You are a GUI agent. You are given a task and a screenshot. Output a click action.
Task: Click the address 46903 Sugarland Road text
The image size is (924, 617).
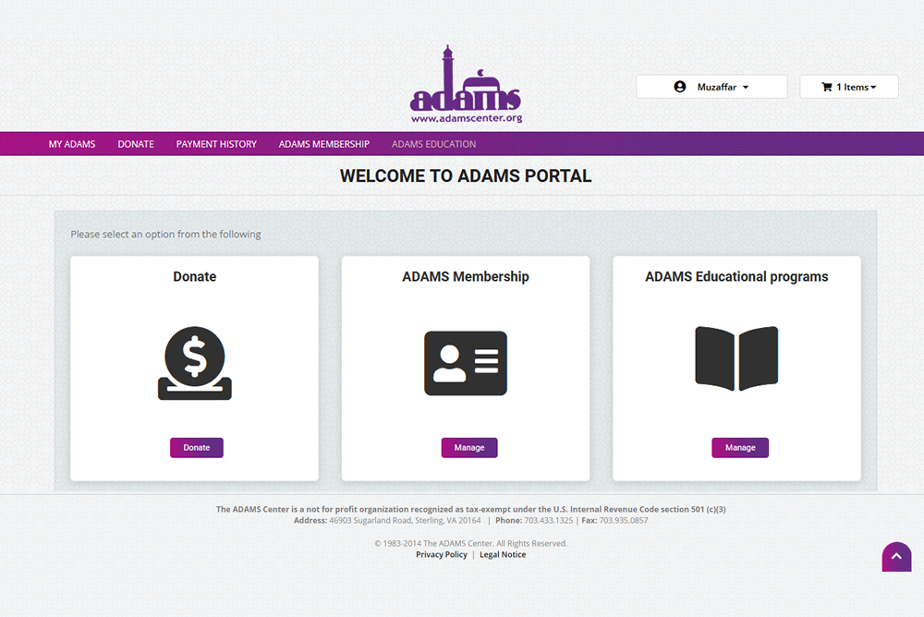(x=405, y=520)
